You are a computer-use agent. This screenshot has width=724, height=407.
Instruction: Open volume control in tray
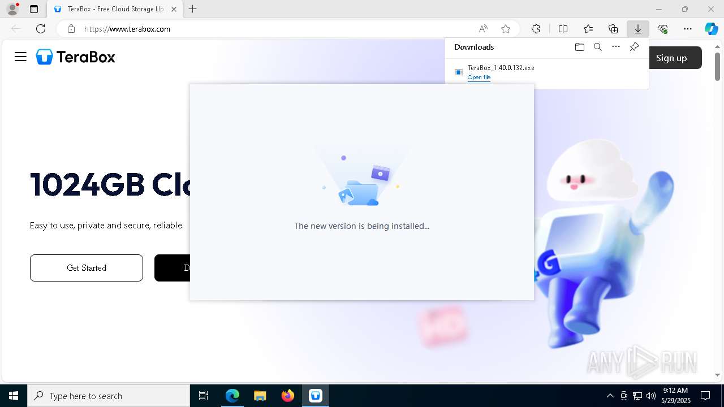pos(651,396)
